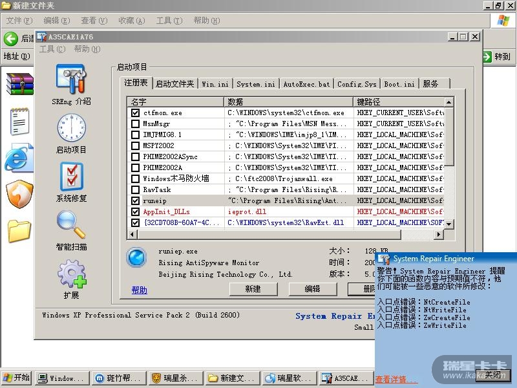517x388 pixels.
Task: Click the 转到 green go arrow
Action: (487, 57)
